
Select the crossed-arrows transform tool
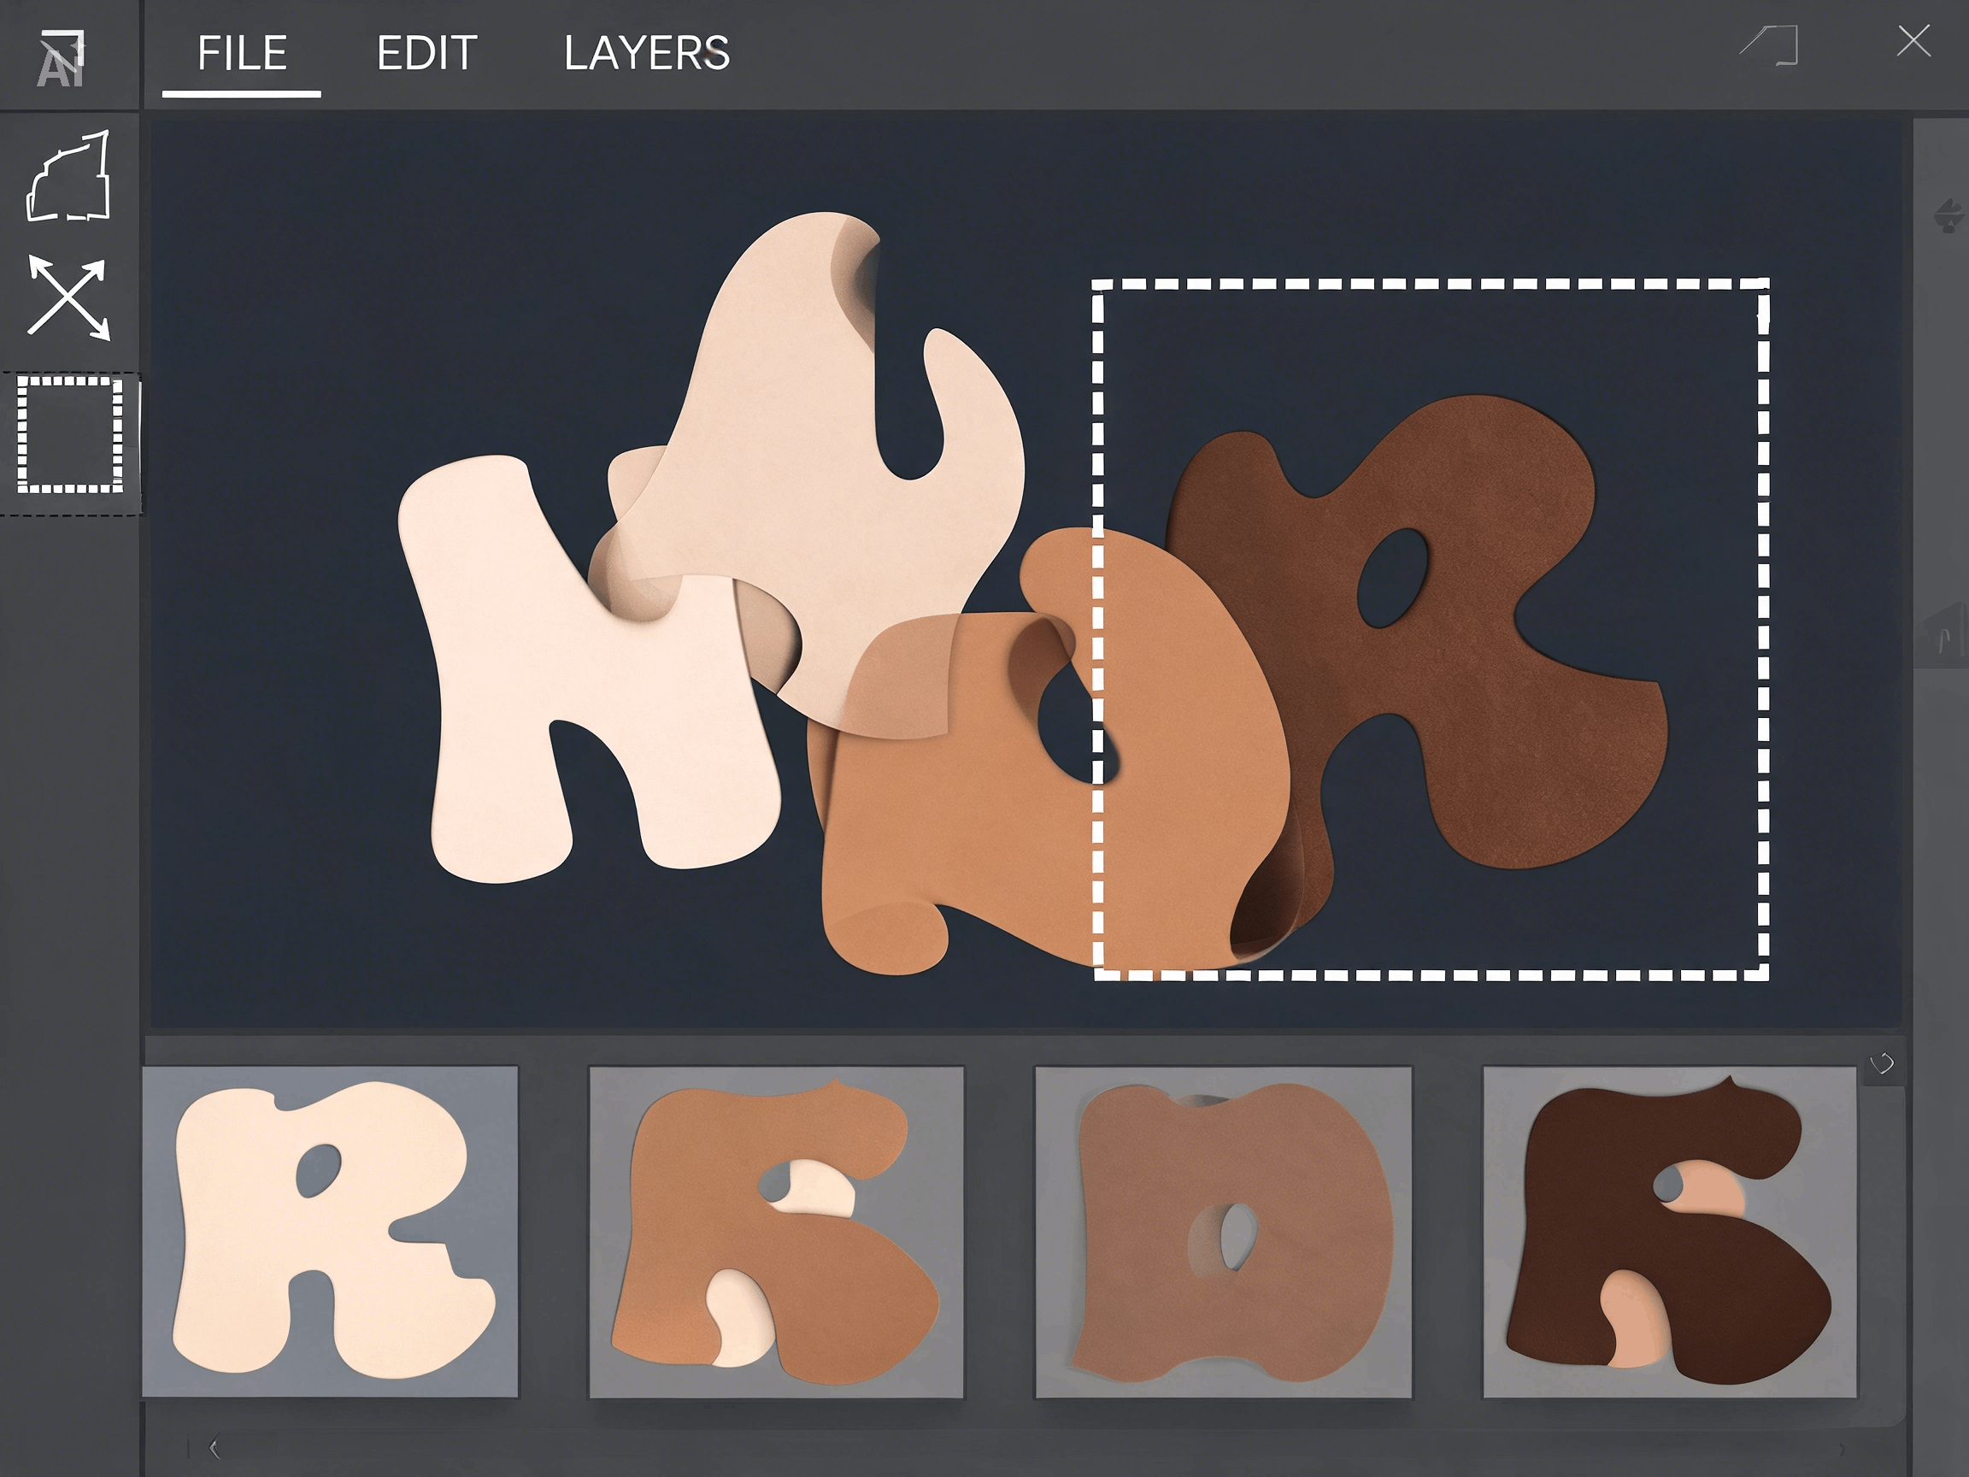point(68,297)
